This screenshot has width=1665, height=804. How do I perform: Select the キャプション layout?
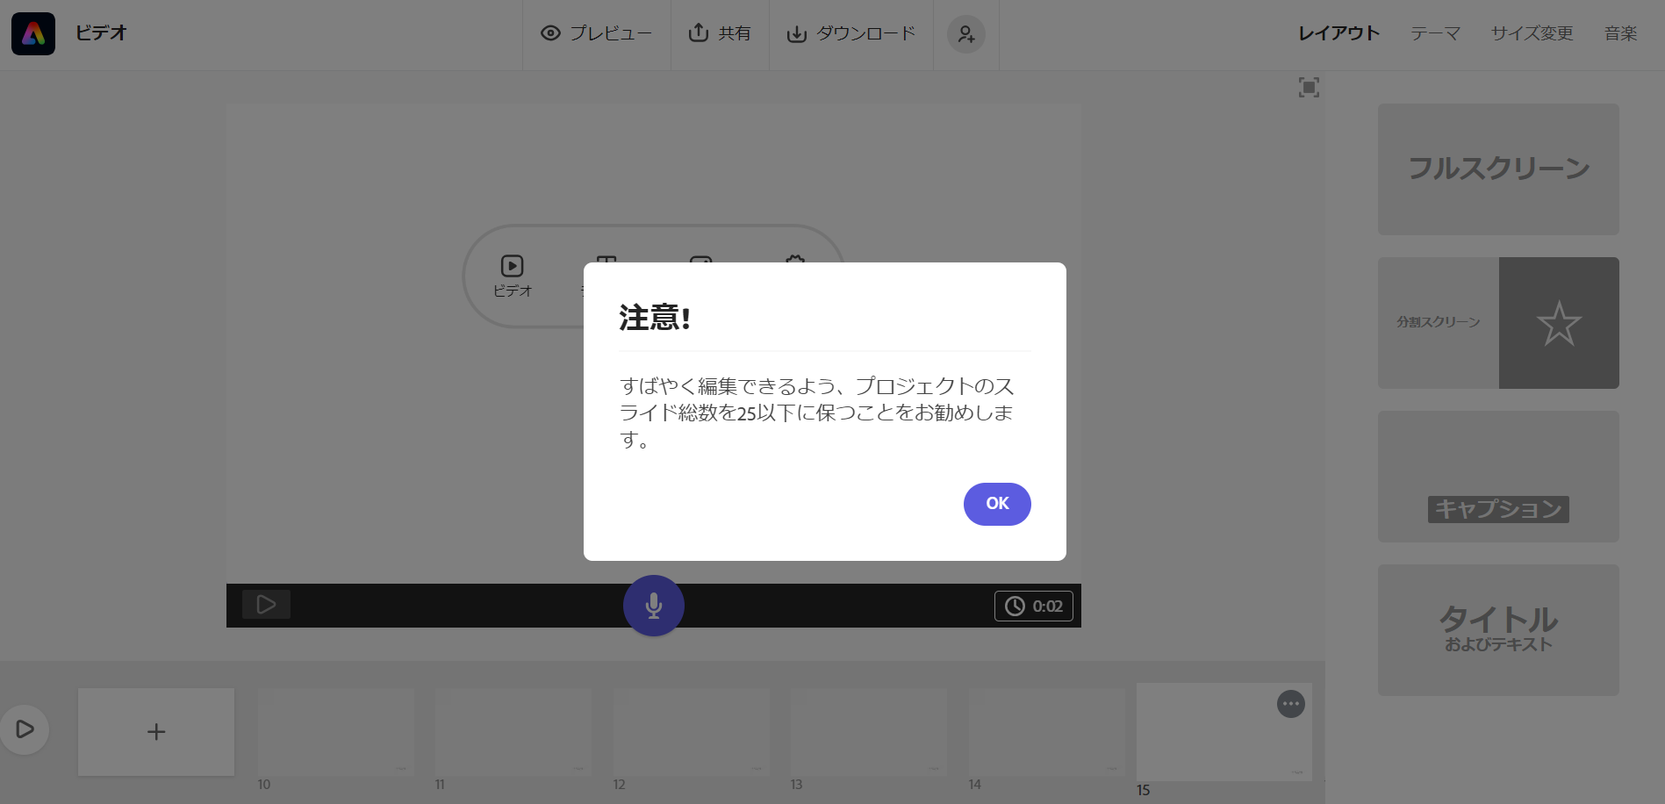[1498, 477]
